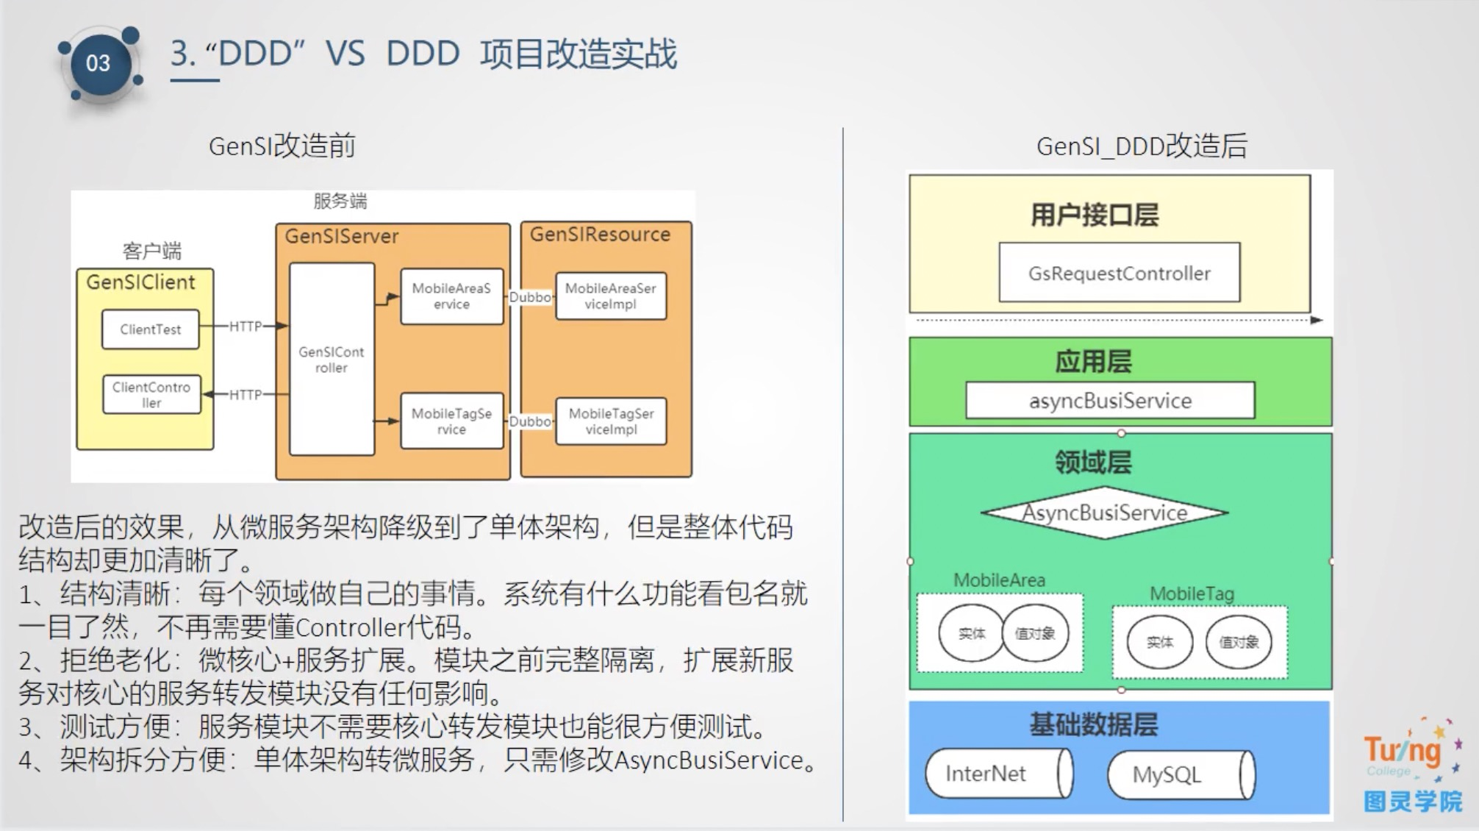Select the GsRequestController box
This screenshot has width=1479, height=831.
(x=1119, y=273)
